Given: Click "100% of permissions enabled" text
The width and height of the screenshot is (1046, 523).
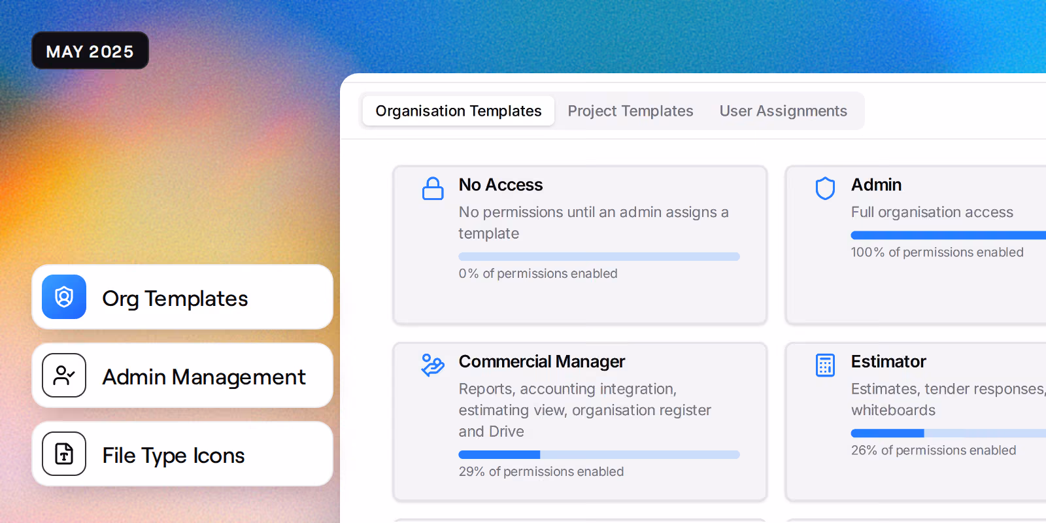Looking at the screenshot, I should point(937,252).
